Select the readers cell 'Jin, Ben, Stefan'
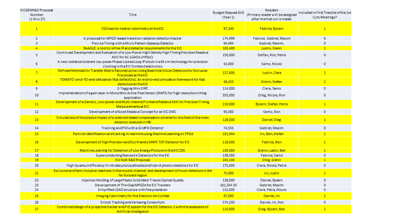The width and height of the screenshot is (394, 221). [271, 134]
